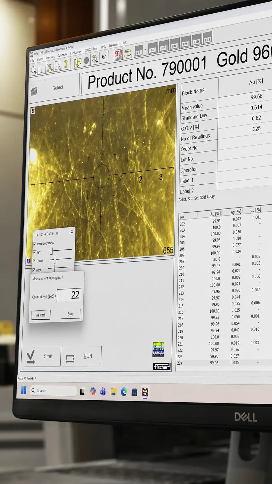The image size is (272, 484).
Task: Click the folder icon in the Select button
Action: tap(34, 91)
